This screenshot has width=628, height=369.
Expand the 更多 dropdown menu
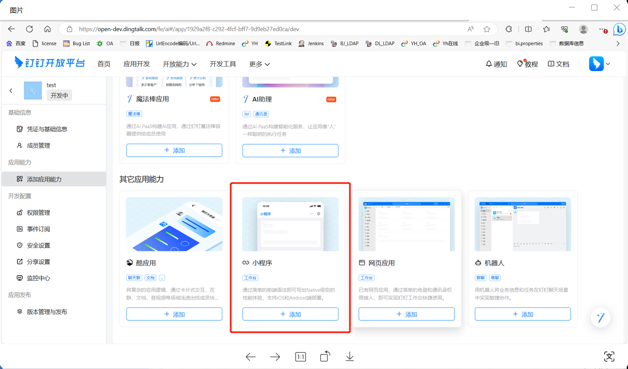260,64
